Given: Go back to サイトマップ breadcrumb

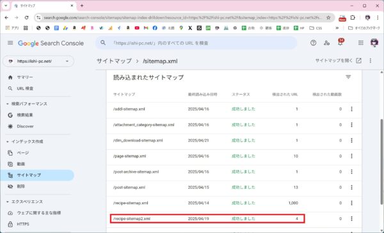Looking at the screenshot, I should 114,61.
